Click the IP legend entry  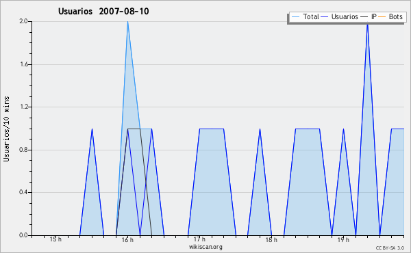[369, 16]
